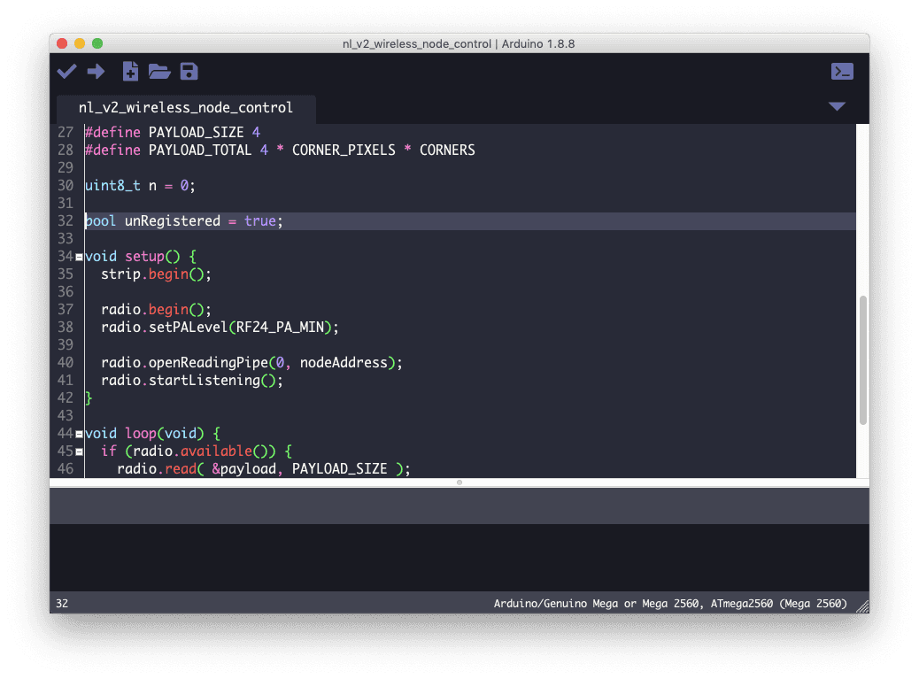
Task: Click on radio.available() condition
Action: [200, 451]
